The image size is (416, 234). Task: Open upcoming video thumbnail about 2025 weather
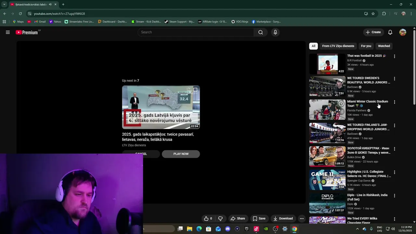pos(161,107)
